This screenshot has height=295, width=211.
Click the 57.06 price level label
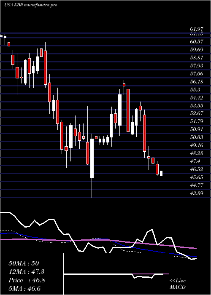(197, 73)
